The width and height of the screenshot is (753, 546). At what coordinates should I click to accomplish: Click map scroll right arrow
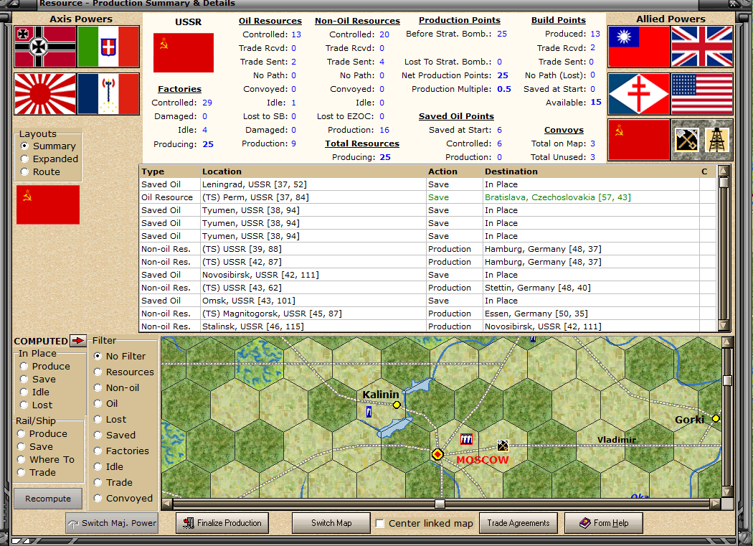(x=715, y=504)
